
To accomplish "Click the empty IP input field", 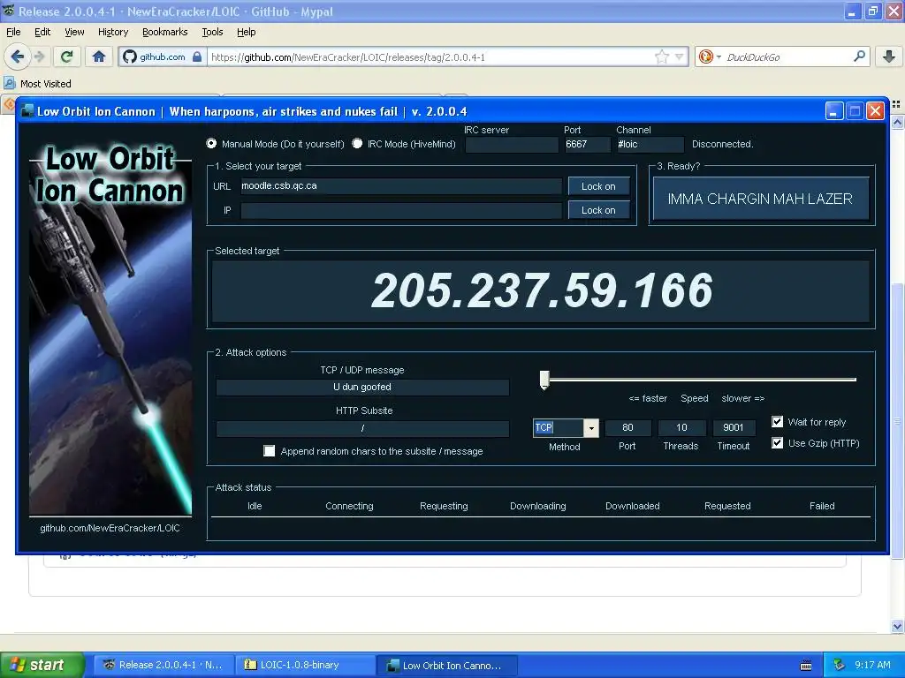I will point(400,210).
